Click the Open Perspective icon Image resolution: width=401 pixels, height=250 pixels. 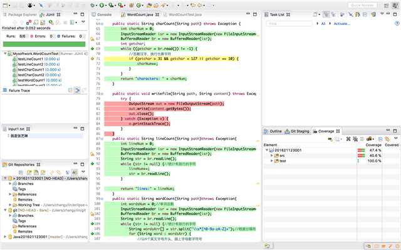pyautogui.click(x=387, y=6)
